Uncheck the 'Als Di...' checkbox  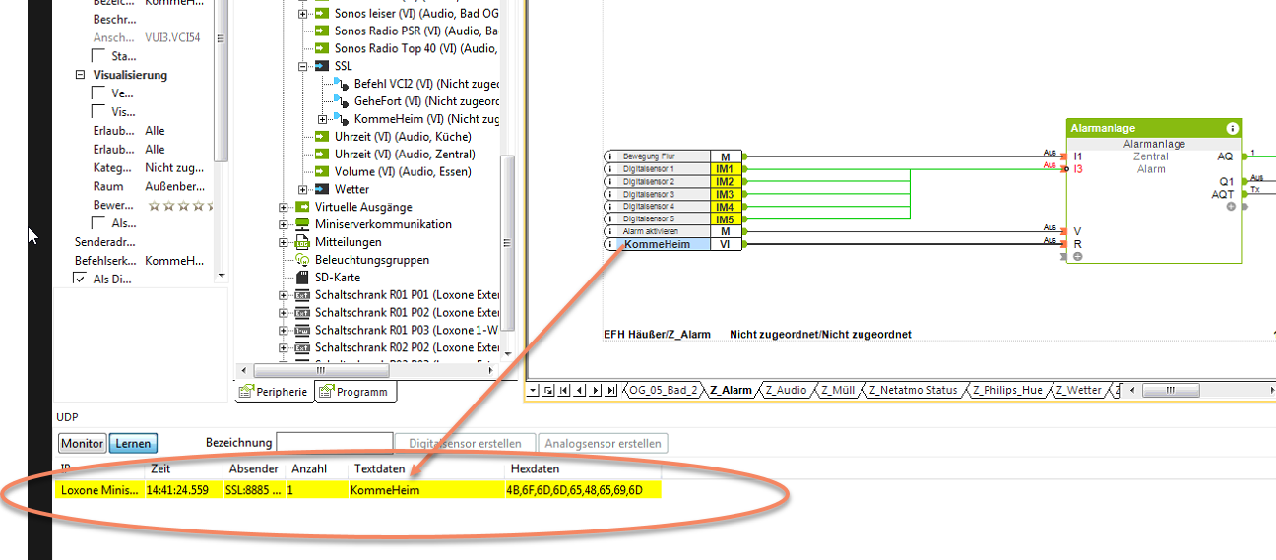(80, 280)
